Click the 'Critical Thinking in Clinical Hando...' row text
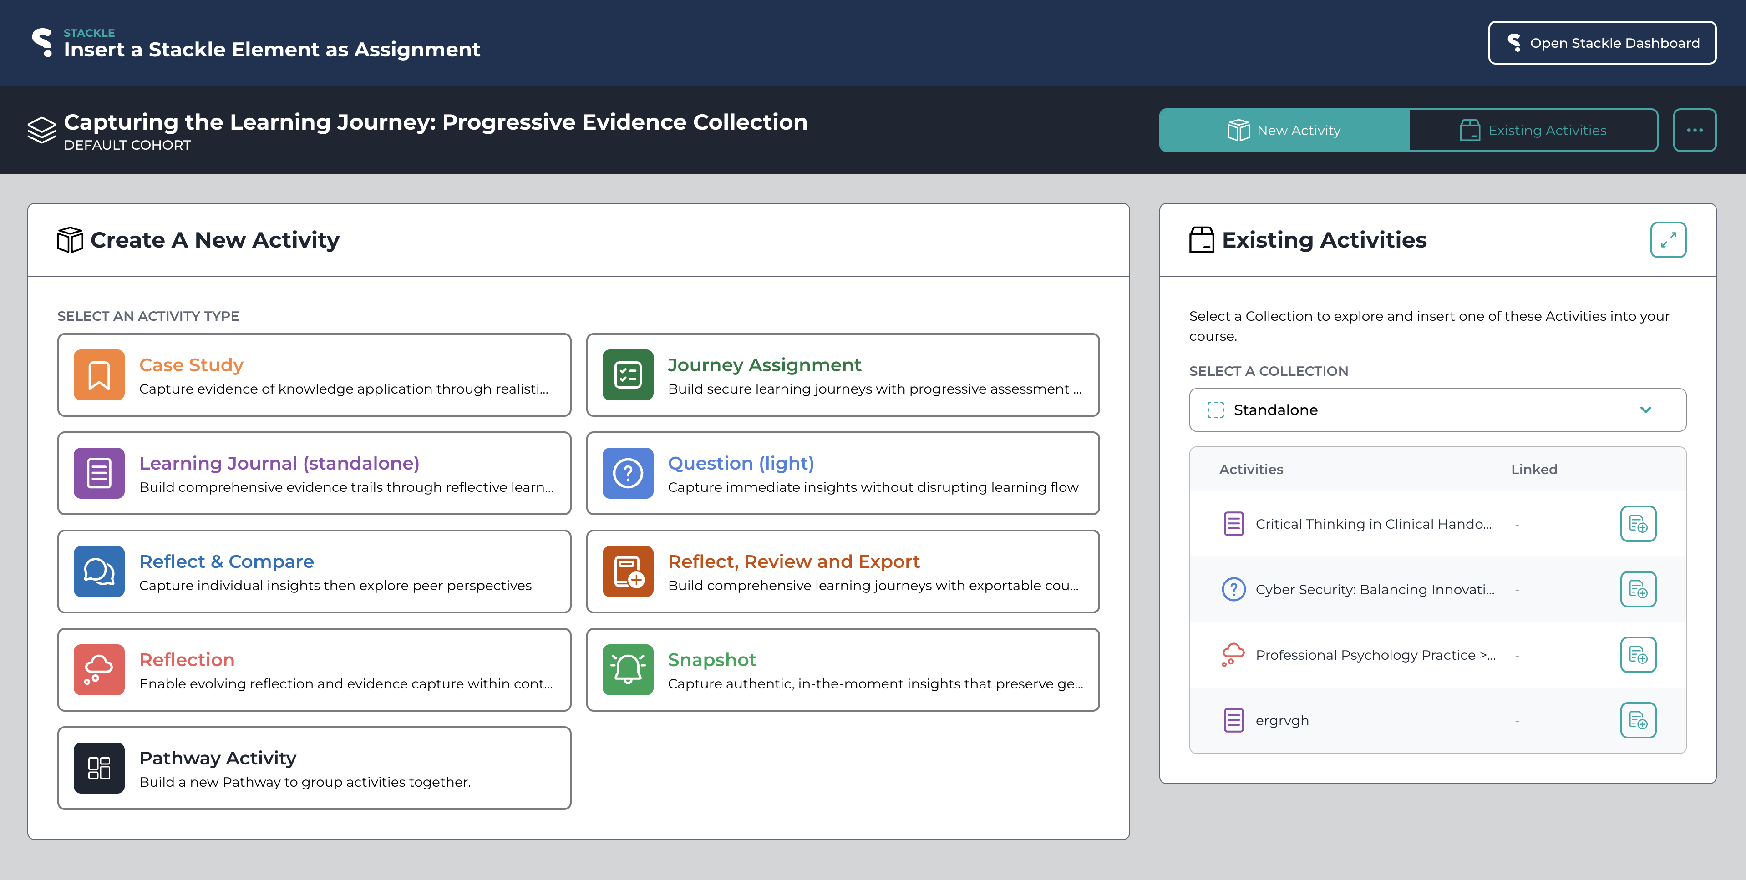This screenshot has width=1746, height=880. pyautogui.click(x=1373, y=524)
